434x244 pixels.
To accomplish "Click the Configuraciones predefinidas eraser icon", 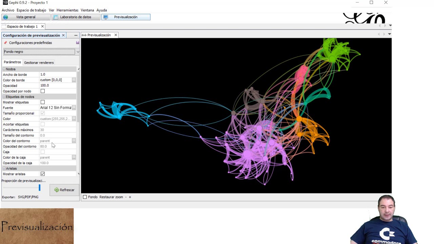I will click(5, 43).
